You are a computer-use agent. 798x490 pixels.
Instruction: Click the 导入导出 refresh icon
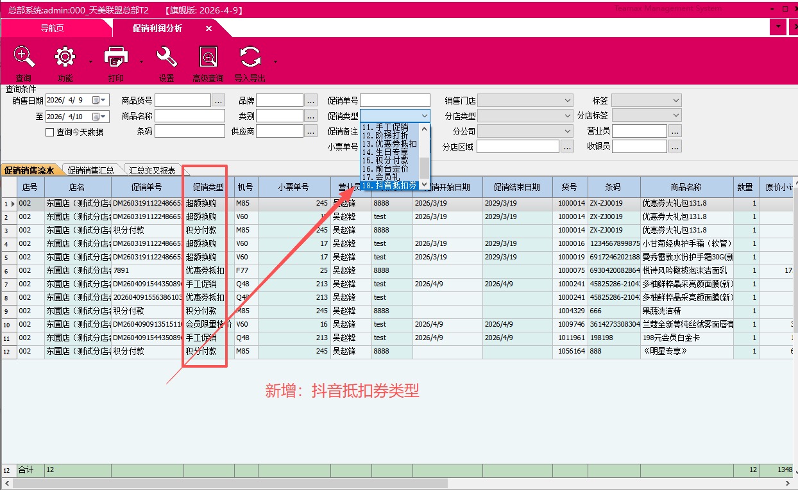coord(250,58)
